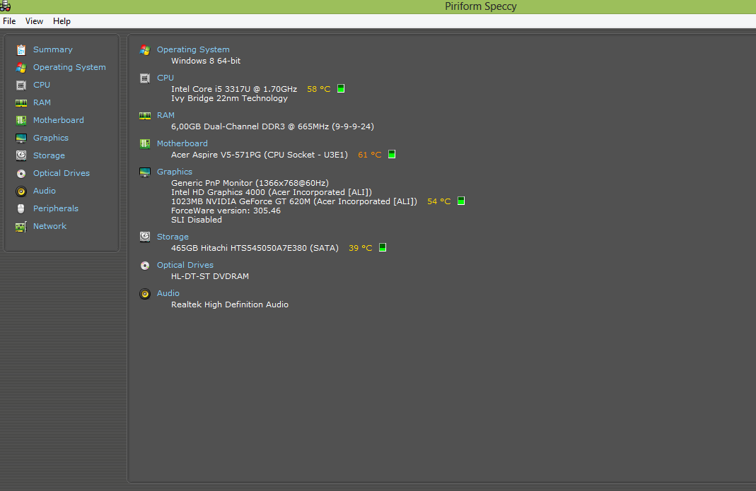
Task: Click the Peripherals mouse icon in sidebar
Action: tap(21, 208)
